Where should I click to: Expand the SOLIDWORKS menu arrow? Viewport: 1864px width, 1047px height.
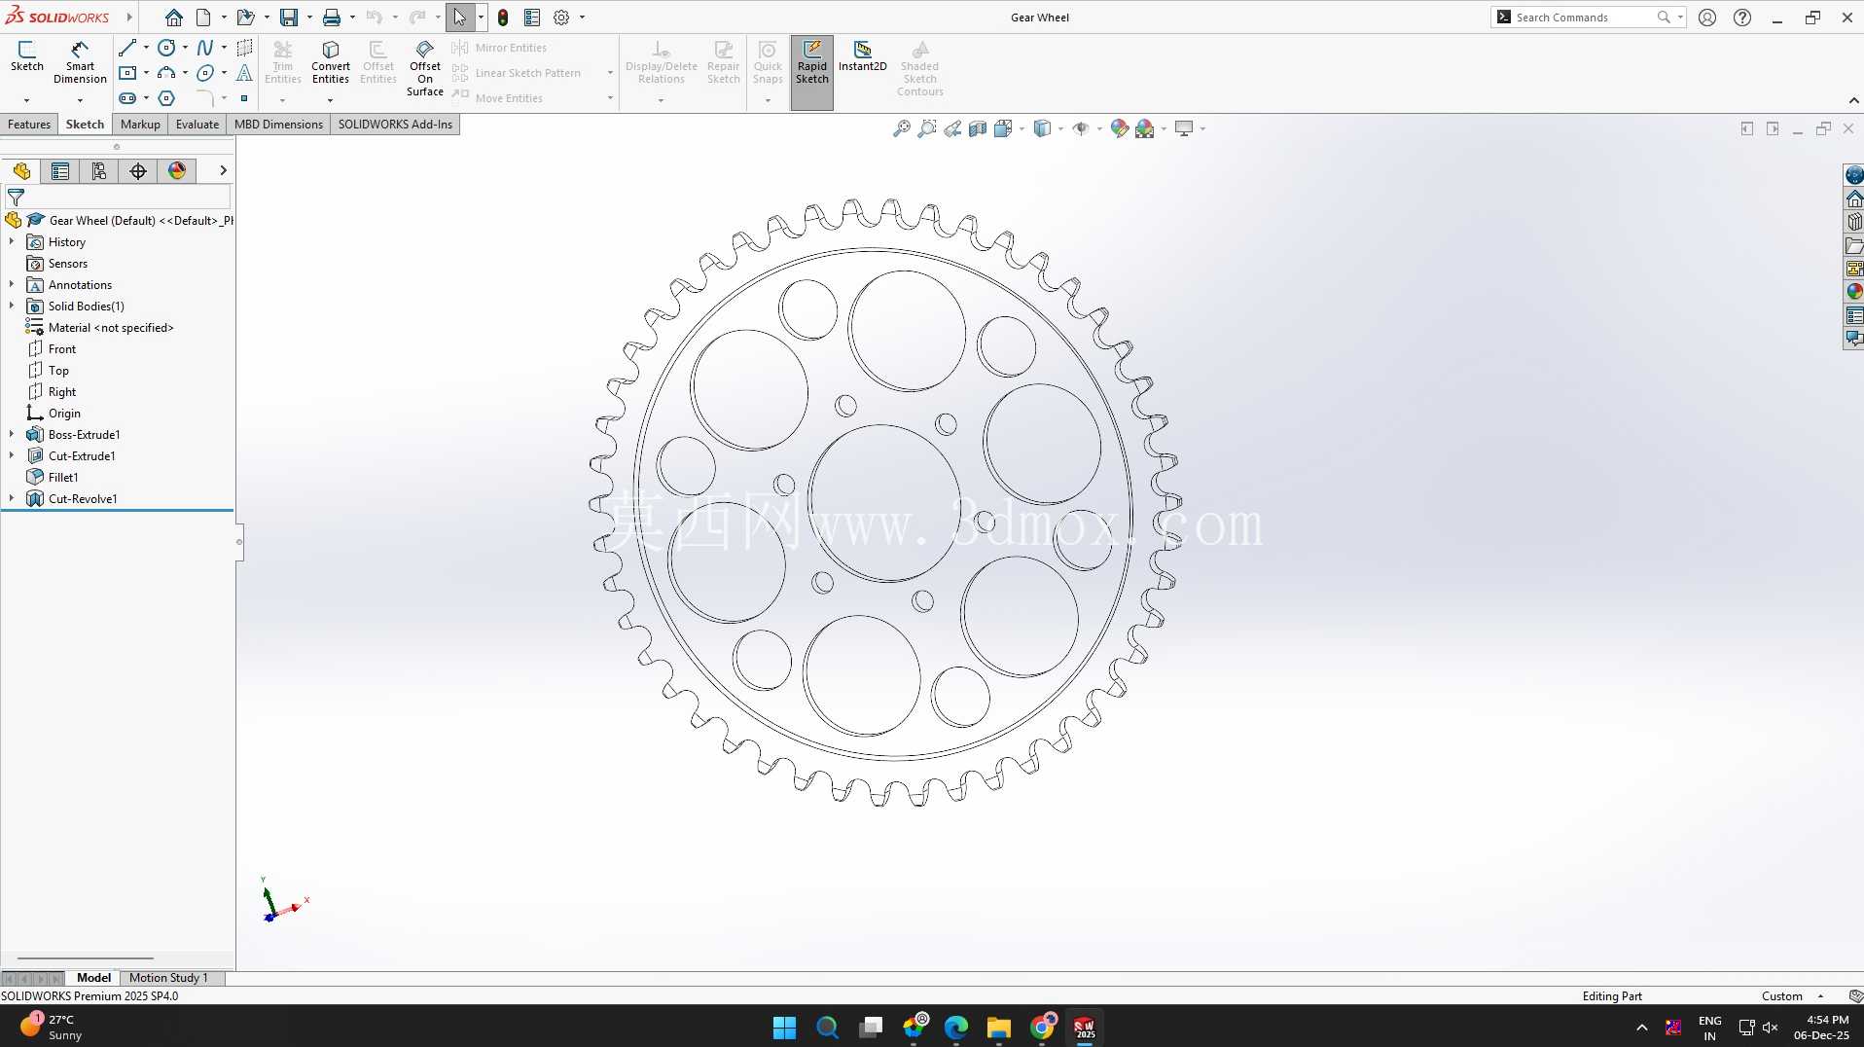[128, 18]
